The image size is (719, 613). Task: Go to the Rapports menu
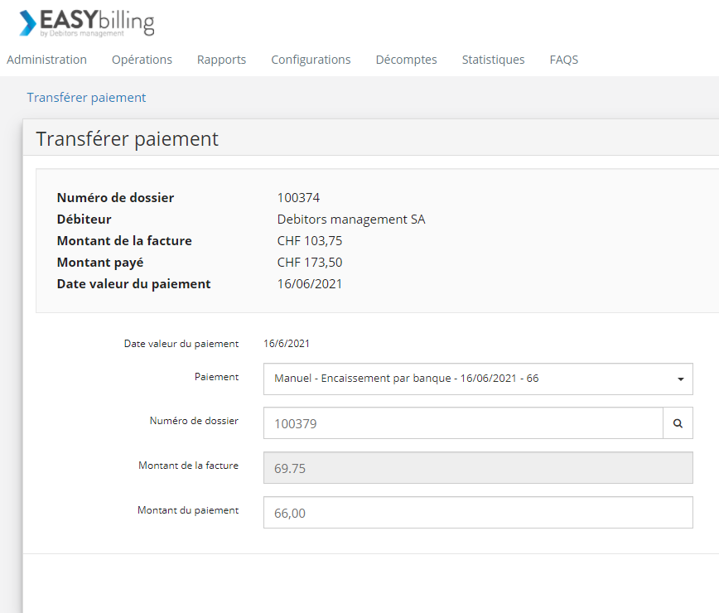click(221, 60)
